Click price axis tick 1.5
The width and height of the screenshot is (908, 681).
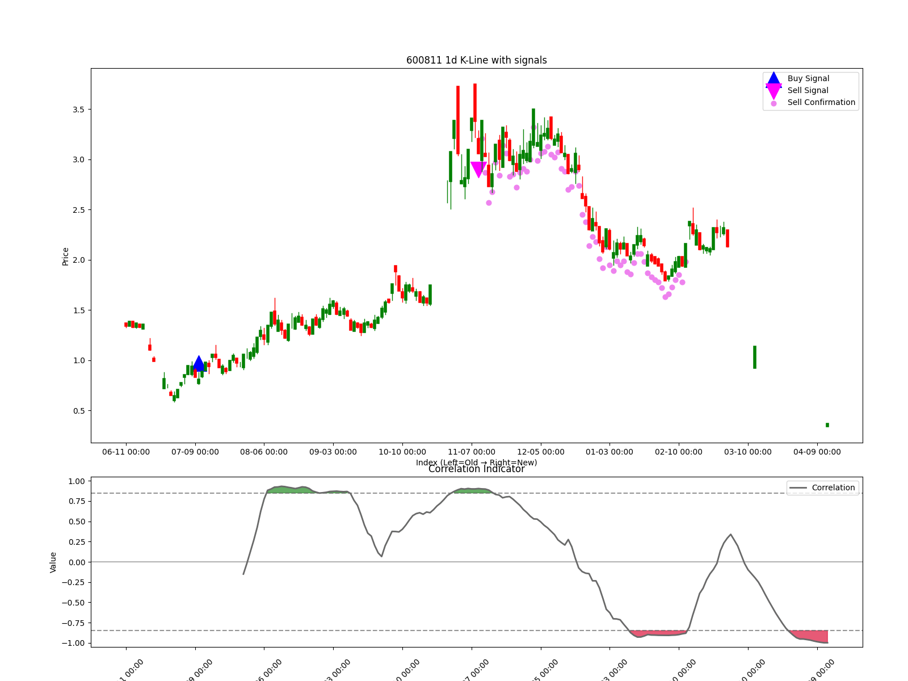(x=78, y=310)
